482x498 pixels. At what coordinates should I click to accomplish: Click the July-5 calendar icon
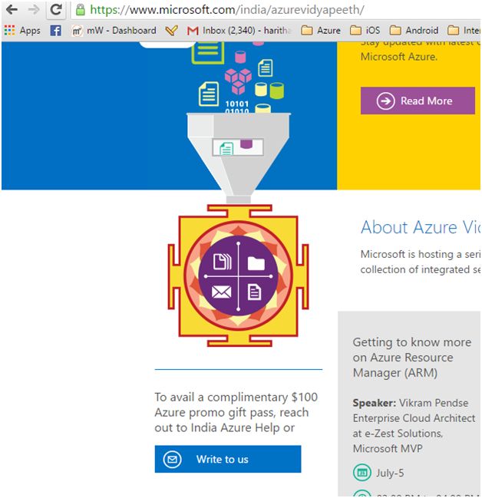click(361, 473)
